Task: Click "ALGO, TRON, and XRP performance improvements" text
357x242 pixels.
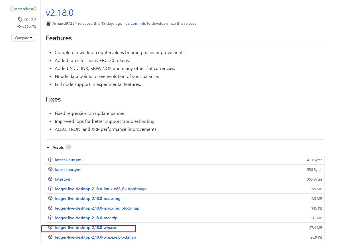Action: coord(106,129)
